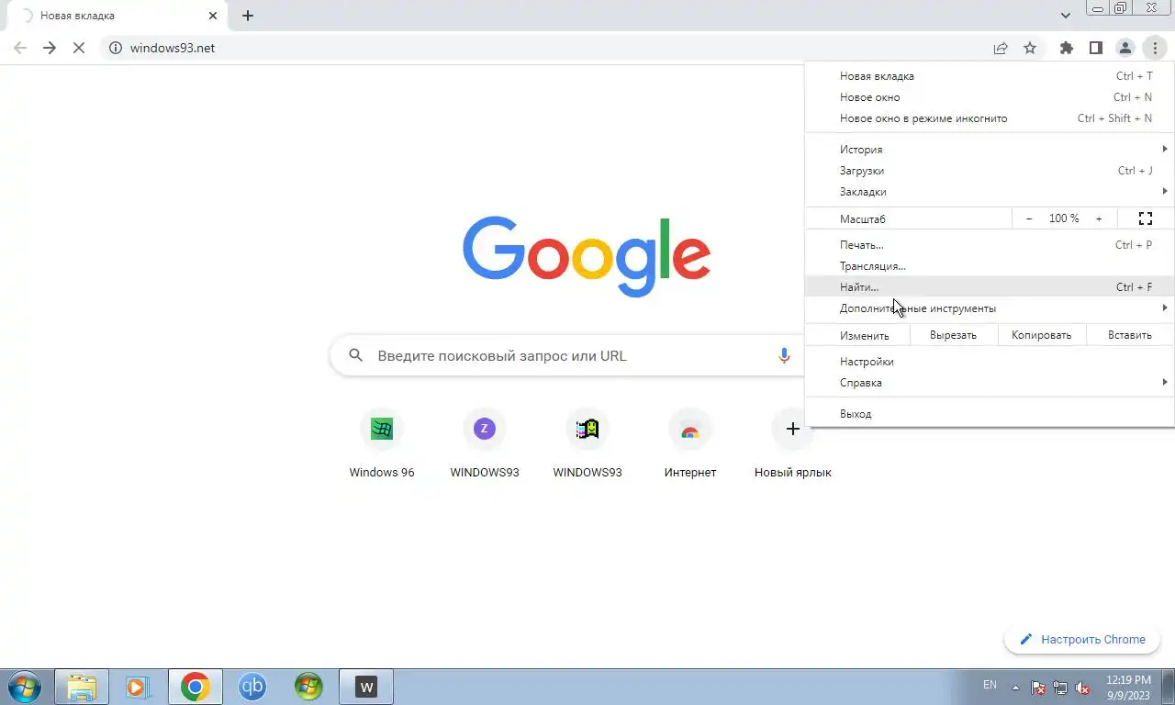Open the Интернет shortcut
The image size is (1175, 705).
click(690, 444)
